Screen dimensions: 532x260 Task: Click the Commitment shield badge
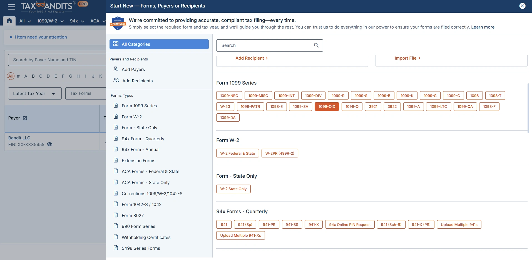118,24
